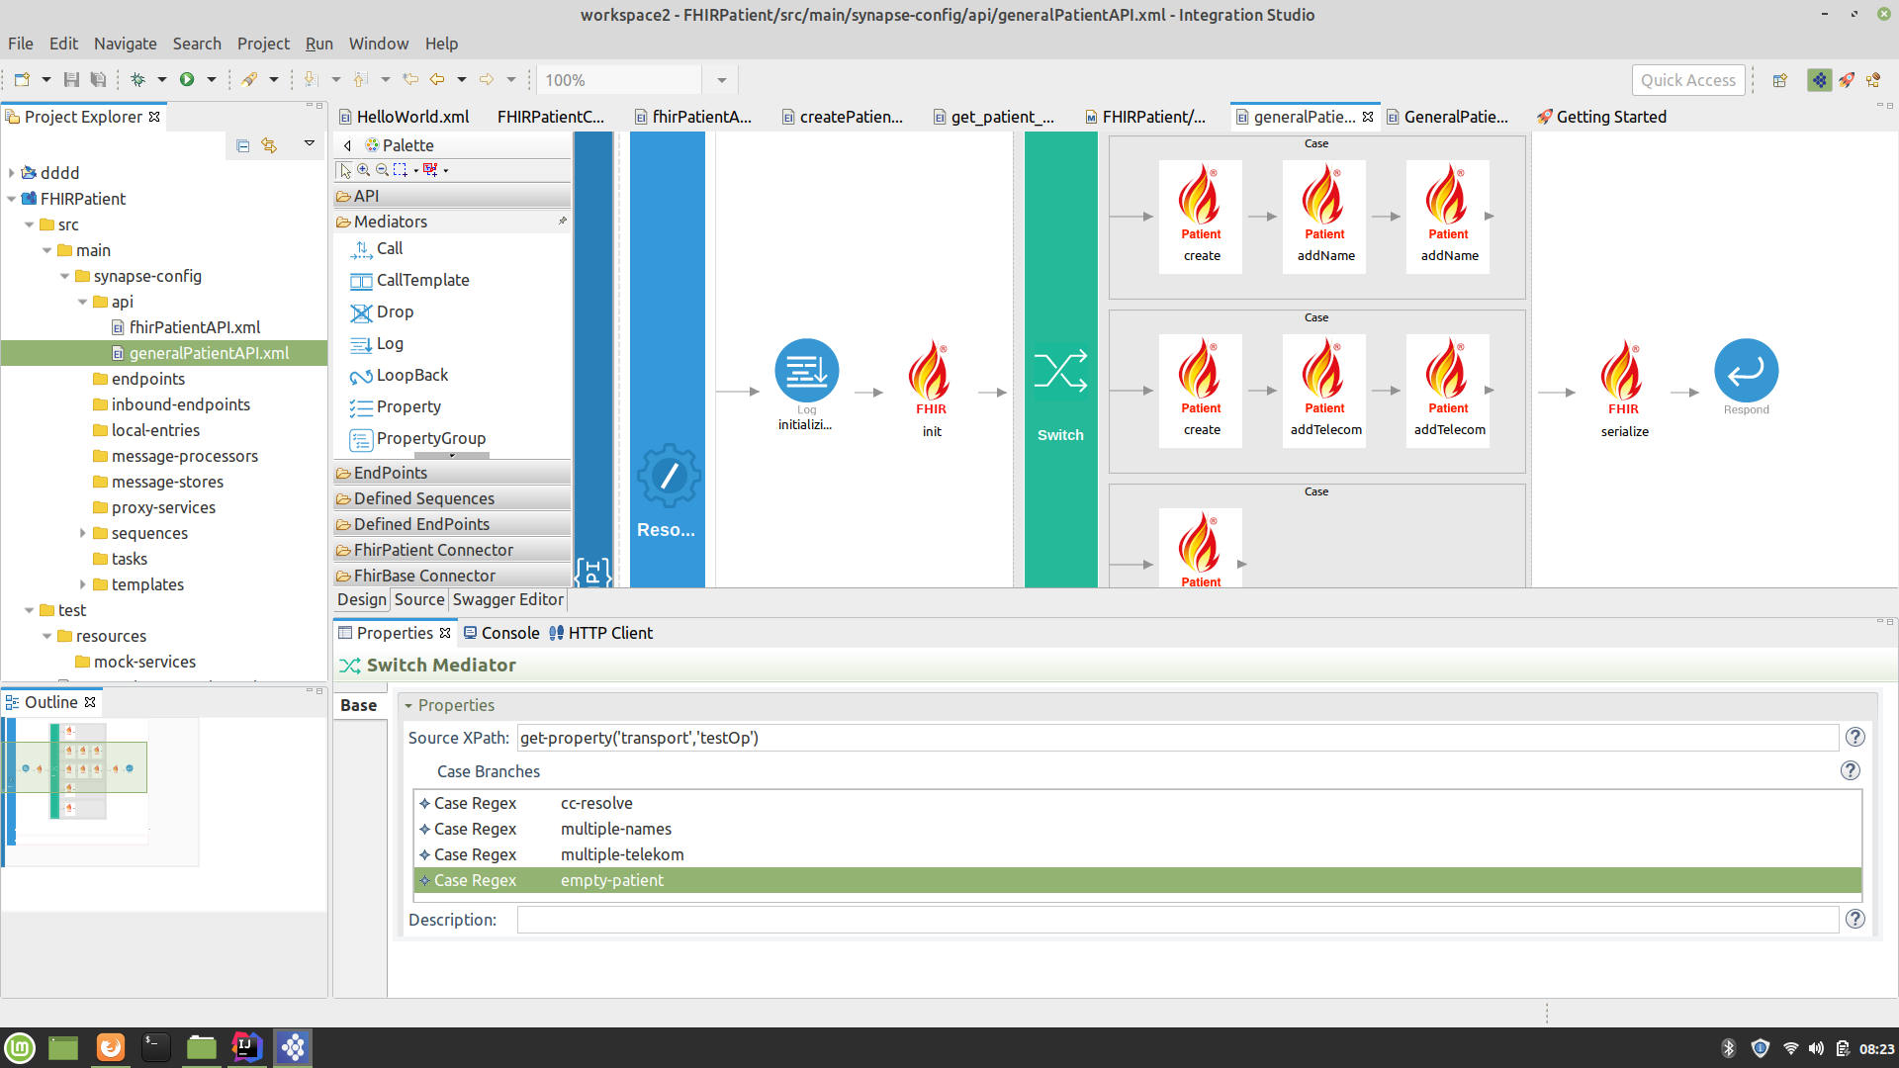Click the help icon beside Source XPath
1899x1068 pixels.
pos(1855,737)
